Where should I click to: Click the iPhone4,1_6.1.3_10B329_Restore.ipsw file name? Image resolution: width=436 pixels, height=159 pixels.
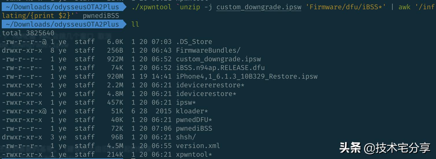(247, 76)
